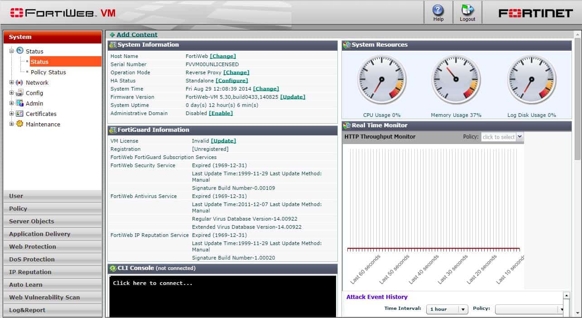Viewport: 582px width, 318px height.
Task: Click the Admin user icon in the tree
Action: click(x=19, y=103)
